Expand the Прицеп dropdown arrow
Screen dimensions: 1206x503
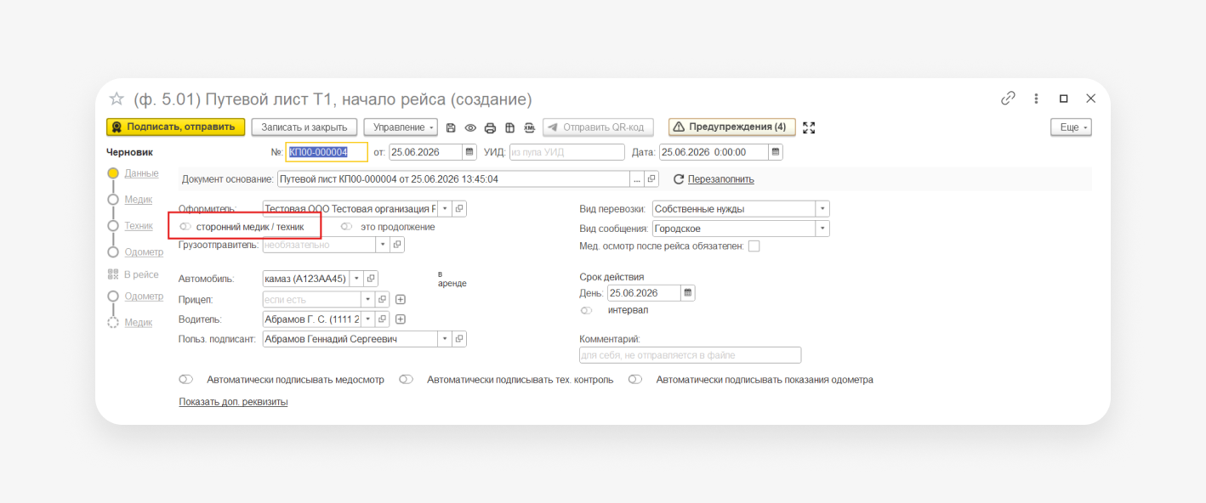(x=368, y=299)
